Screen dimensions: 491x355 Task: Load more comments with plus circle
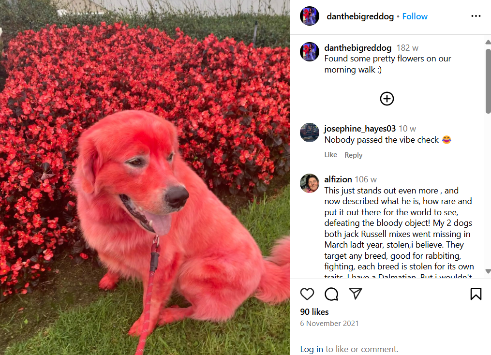[x=387, y=99]
